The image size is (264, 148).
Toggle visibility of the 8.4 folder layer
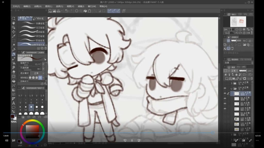225,83
